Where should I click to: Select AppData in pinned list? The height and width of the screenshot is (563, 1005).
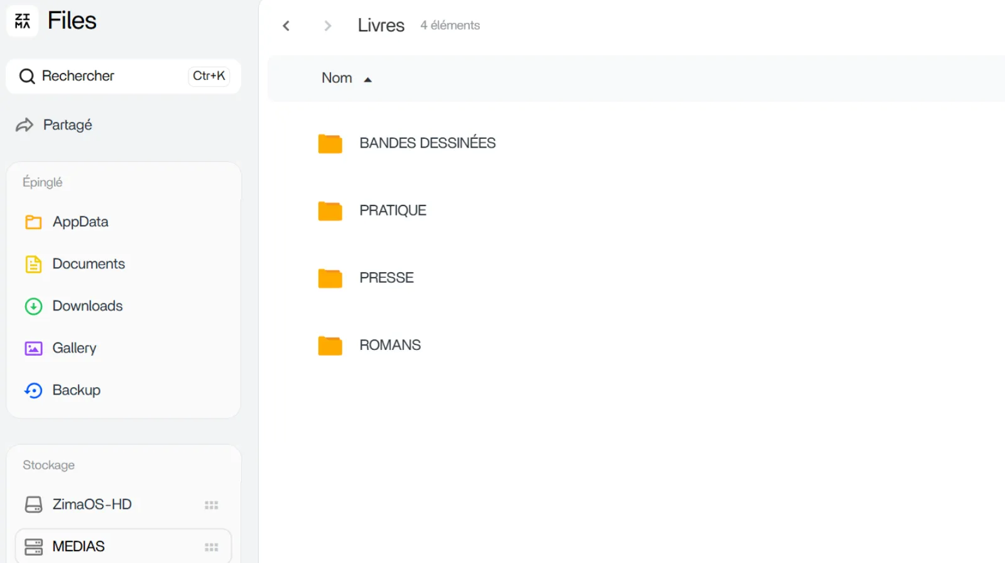pos(80,222)
